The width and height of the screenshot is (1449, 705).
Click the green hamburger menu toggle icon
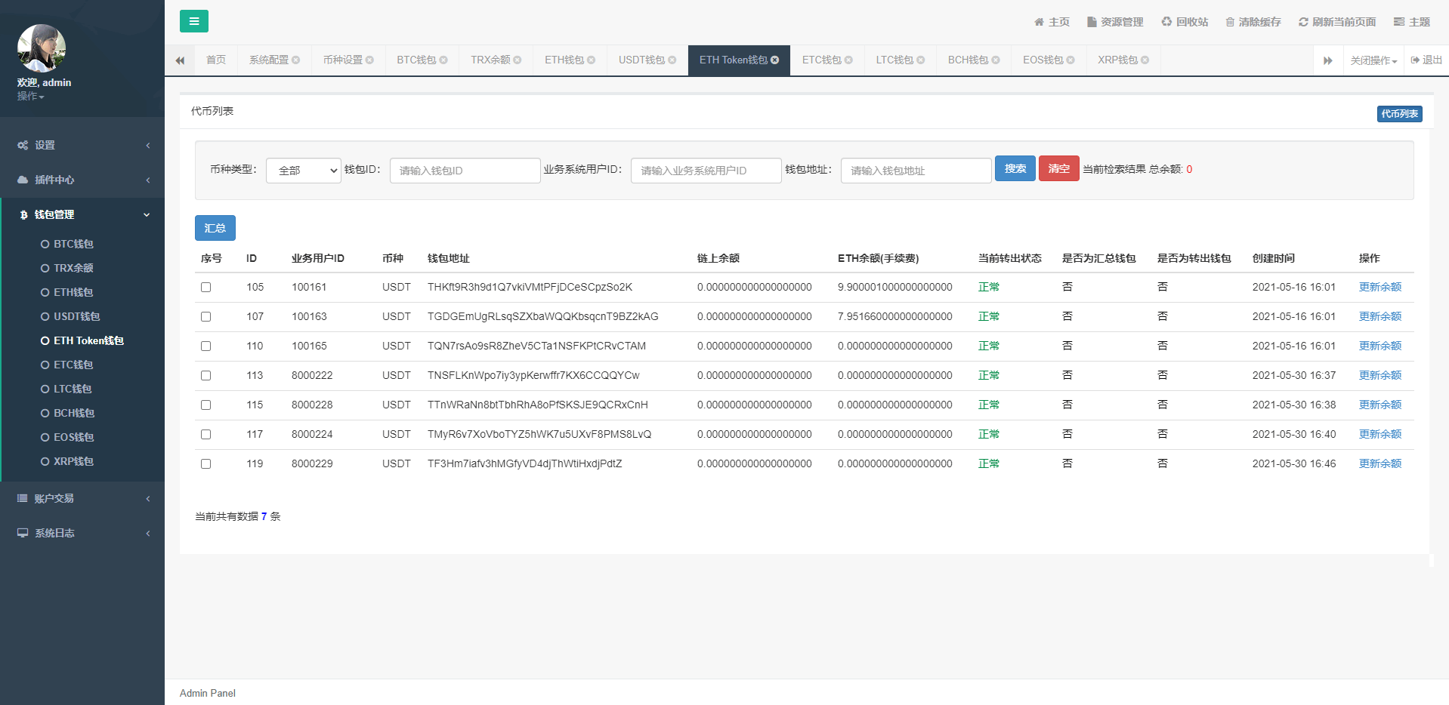point(194,21)
